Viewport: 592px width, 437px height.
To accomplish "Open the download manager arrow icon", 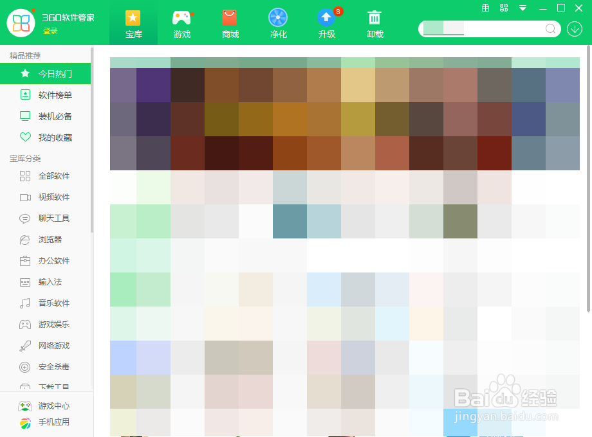I will (576, 29).
